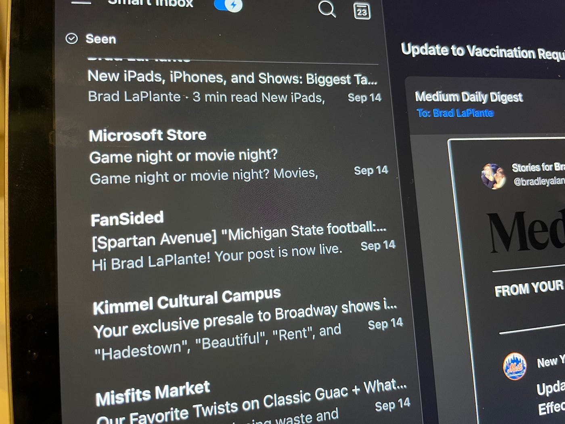Viewport: 565px width, 424px height.
Task: Select Kimmel Cultural Campus presale email
Action: click(247, 323)
